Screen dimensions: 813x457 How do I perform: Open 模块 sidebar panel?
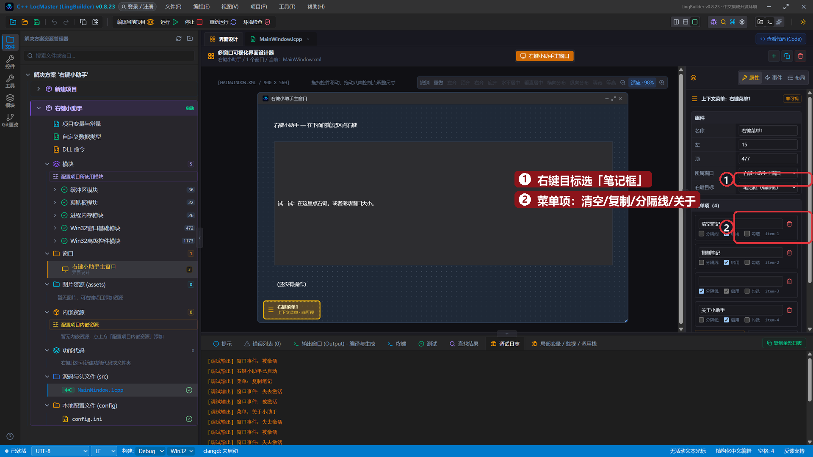[10, 101]
